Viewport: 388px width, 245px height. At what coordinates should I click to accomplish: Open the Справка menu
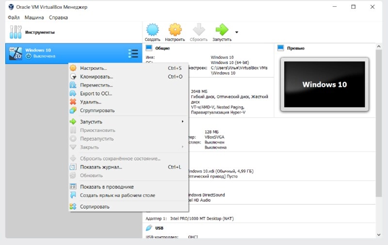click(58, 17)
